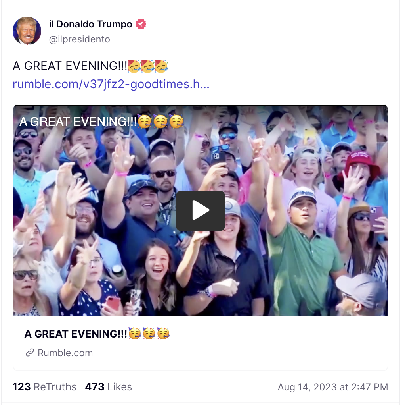Click the party emojis in the post caption

click(148, 66)
